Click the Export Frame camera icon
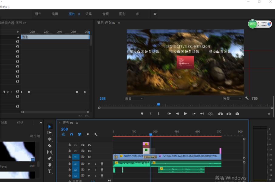The height and width of the screenshot is (182, 275). click(x=237, y=114)
